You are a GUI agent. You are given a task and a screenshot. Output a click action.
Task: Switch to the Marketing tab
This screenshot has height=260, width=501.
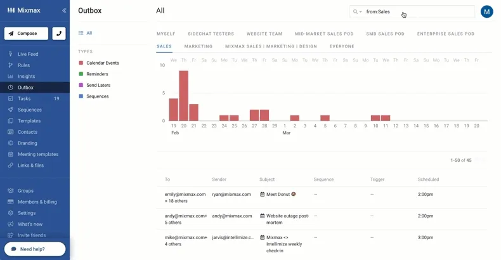pyautogui.click(x=198, y=46)
